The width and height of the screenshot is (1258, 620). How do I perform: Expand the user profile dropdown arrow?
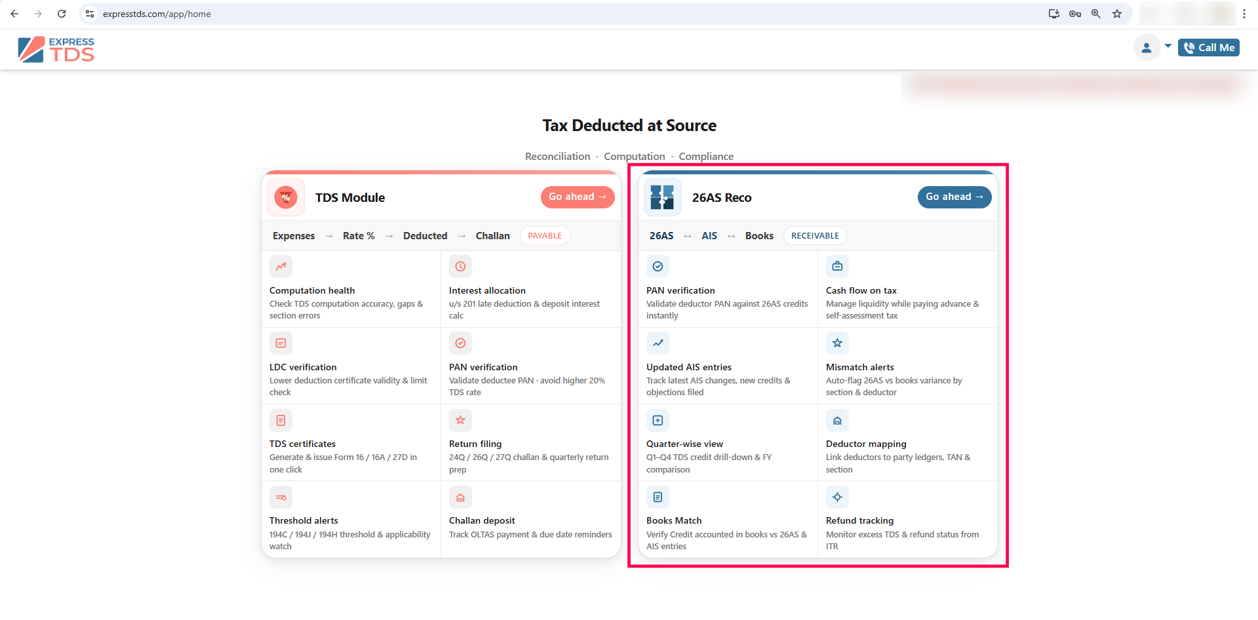(x=1168, y=47)
